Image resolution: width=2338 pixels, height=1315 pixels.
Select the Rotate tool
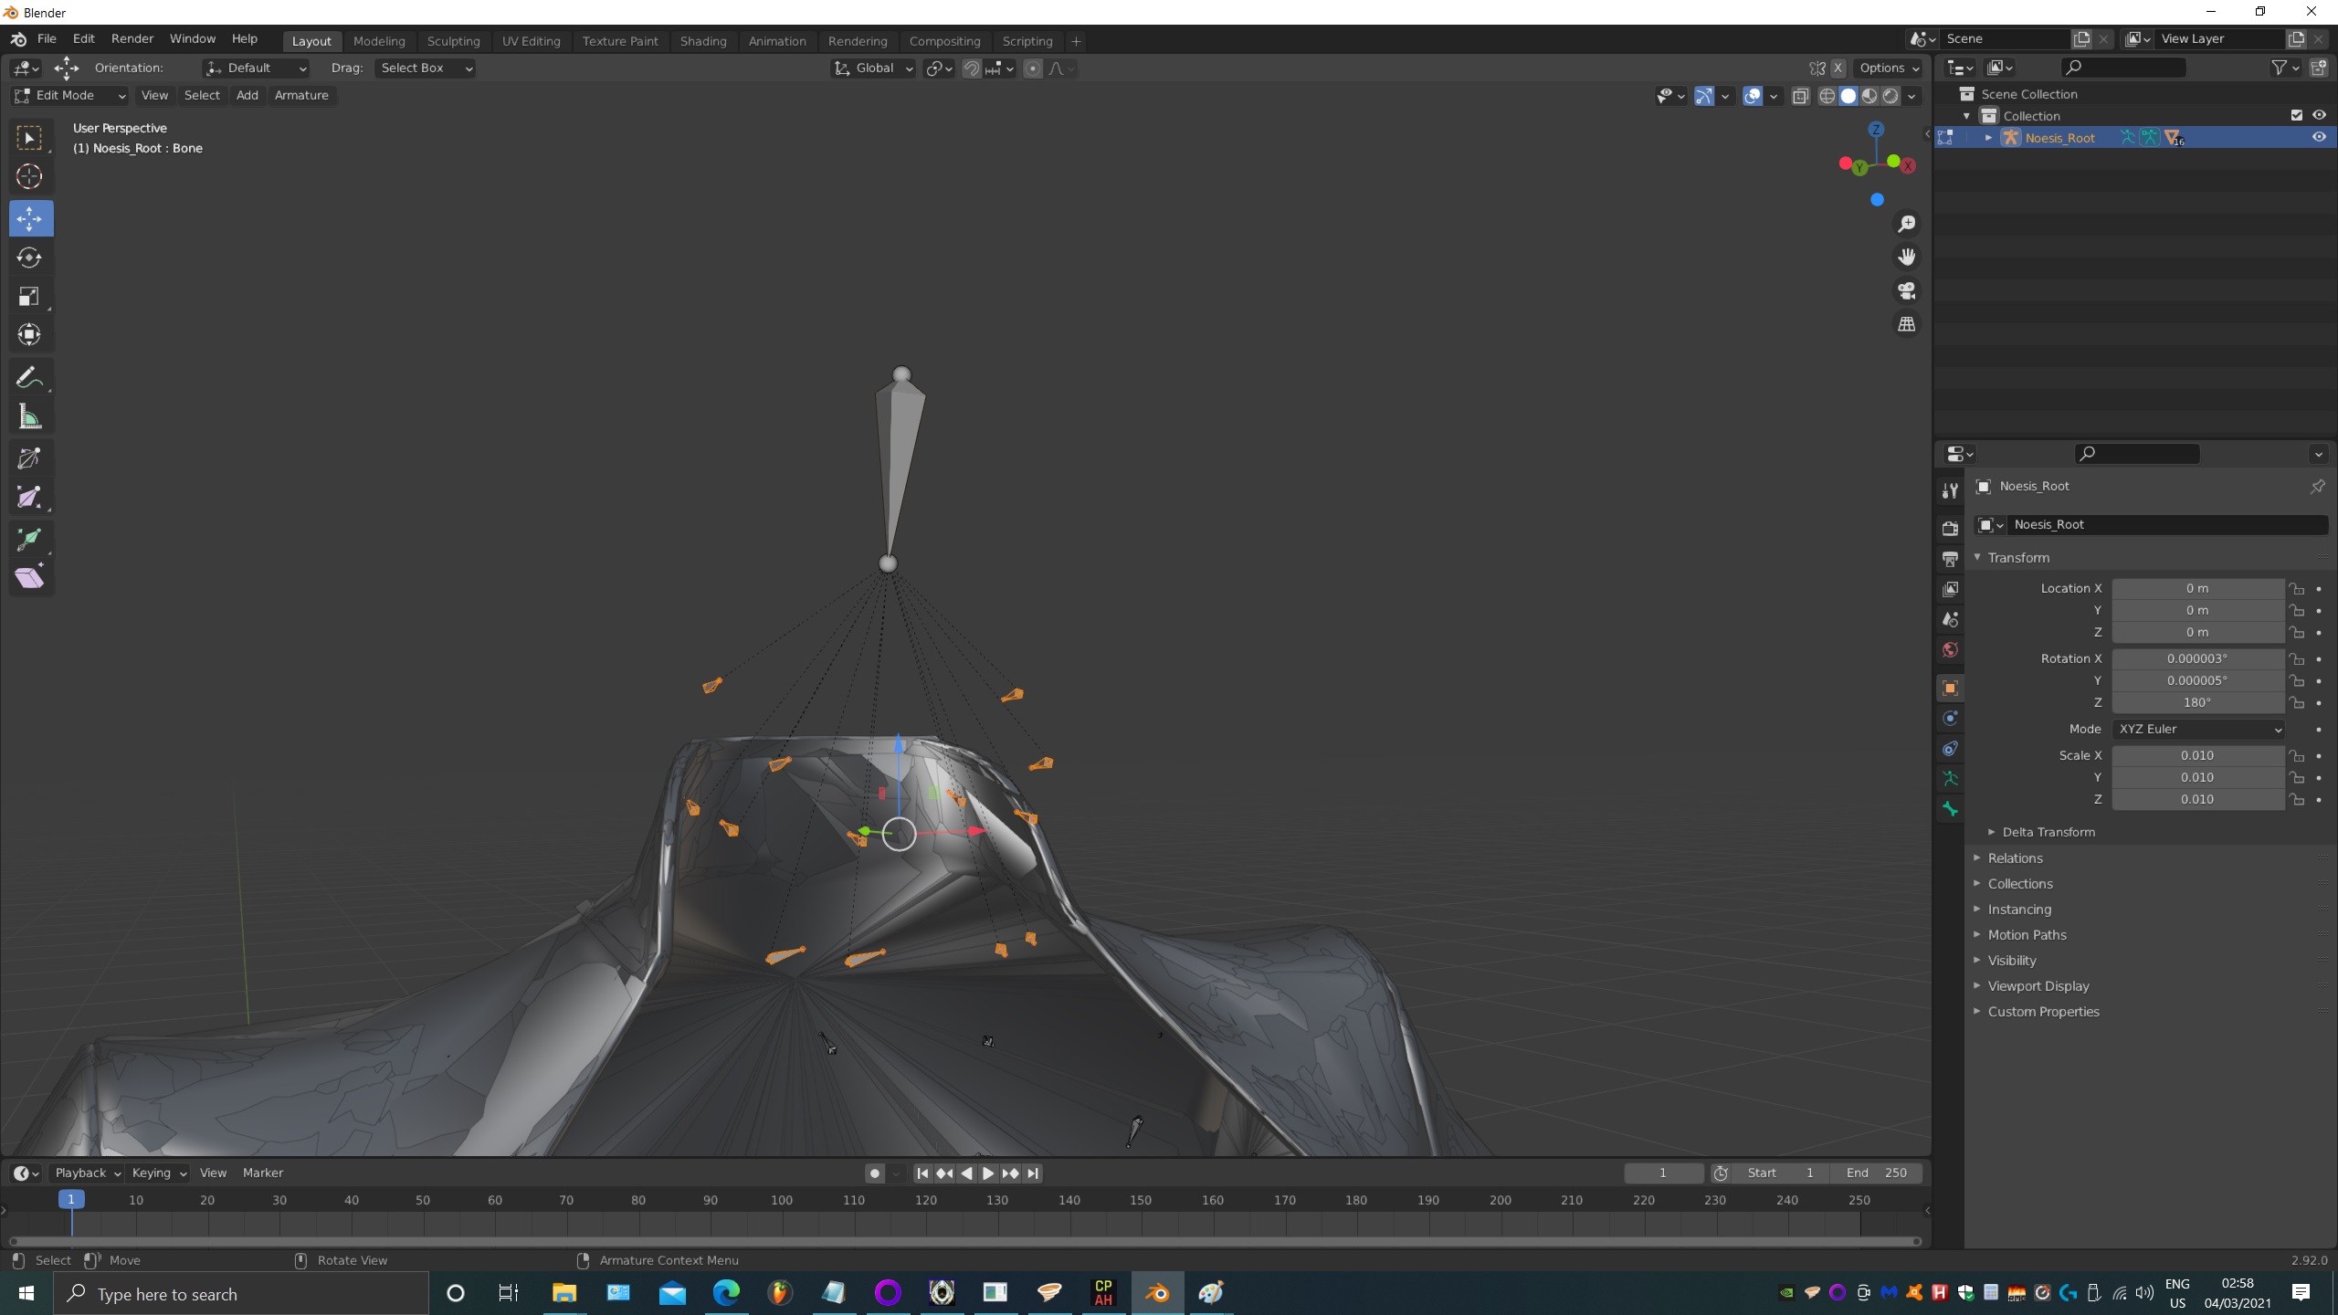pos(30,258)
